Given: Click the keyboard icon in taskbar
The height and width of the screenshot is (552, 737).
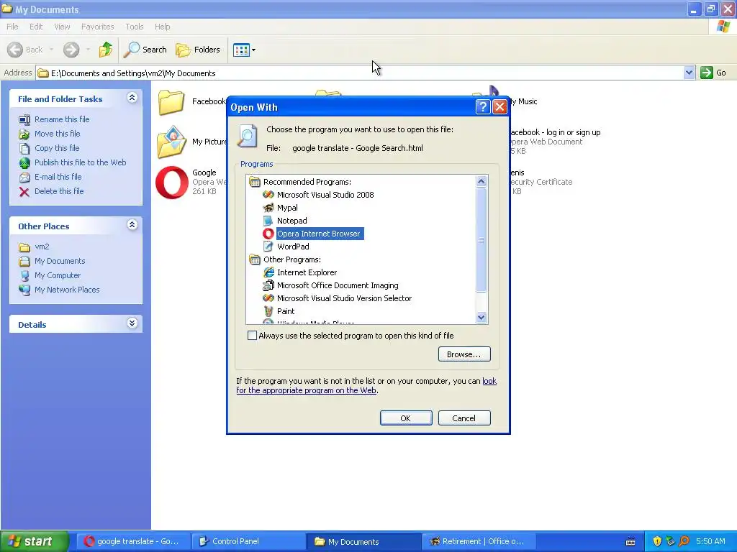Looking at the screenshot, I should pos(630,542).
